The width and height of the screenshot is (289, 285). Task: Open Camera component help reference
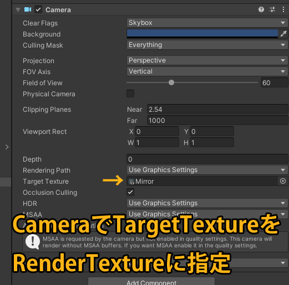[x=261, y=9]
